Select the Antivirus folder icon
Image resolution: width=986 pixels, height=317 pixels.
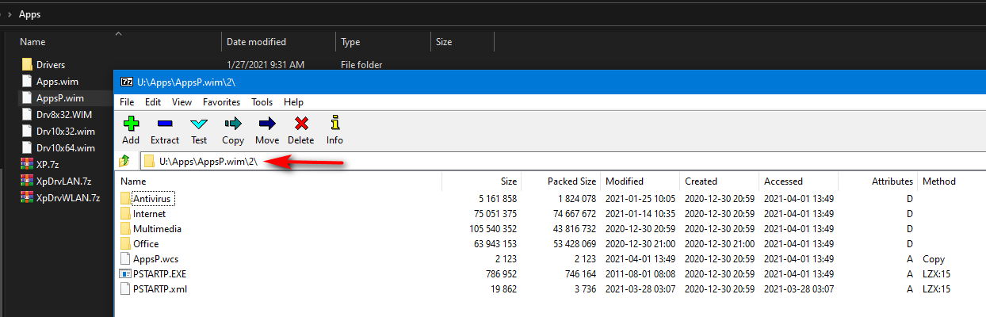point(126,198)
